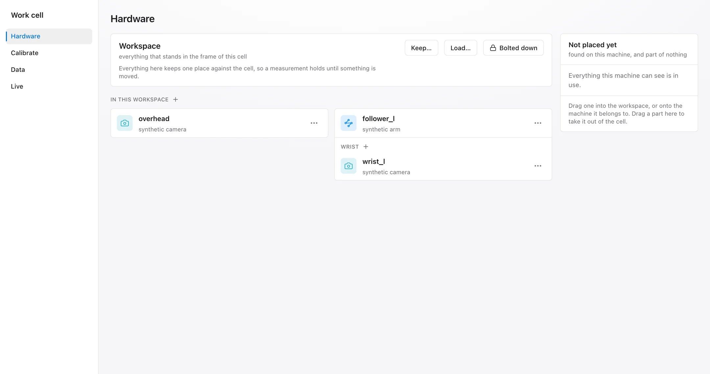This screenshot has height=374, width=710.
Task: Toggle the Bolted down lock button
Action: (513, 48)
